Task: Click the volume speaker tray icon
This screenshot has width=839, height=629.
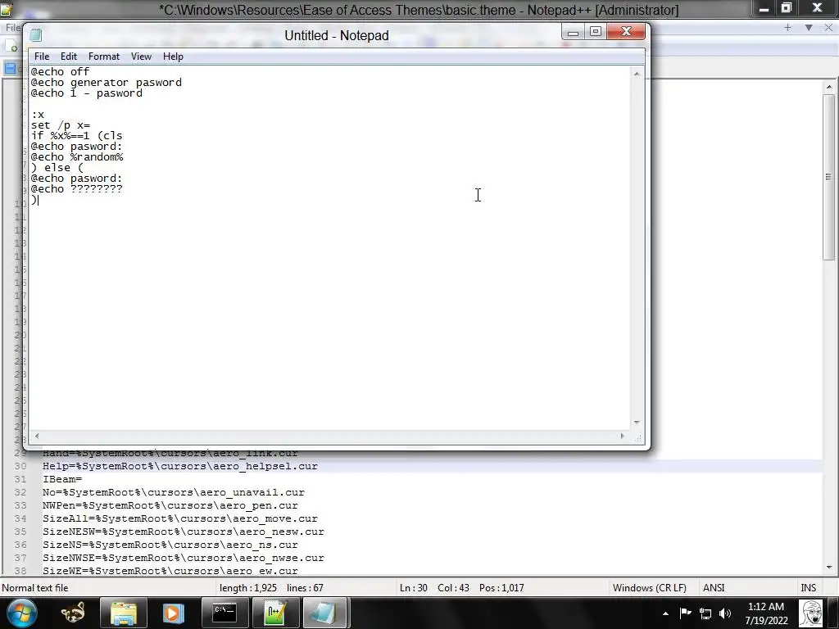Action: coord(726,613)
